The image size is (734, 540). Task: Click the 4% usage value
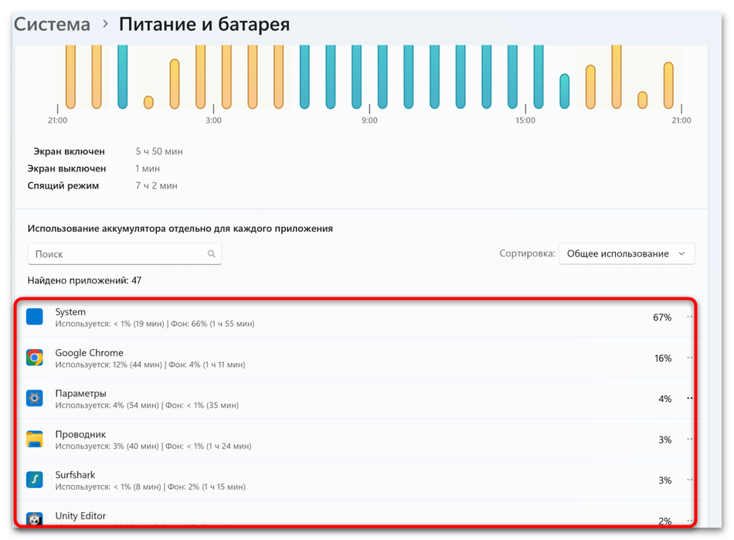point(664,399)
